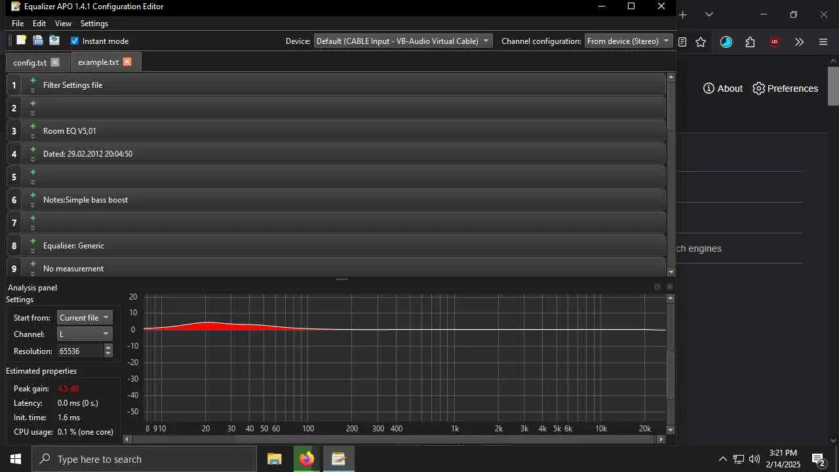Open About link in browser

pyautogui.click(x=723, y=88)
